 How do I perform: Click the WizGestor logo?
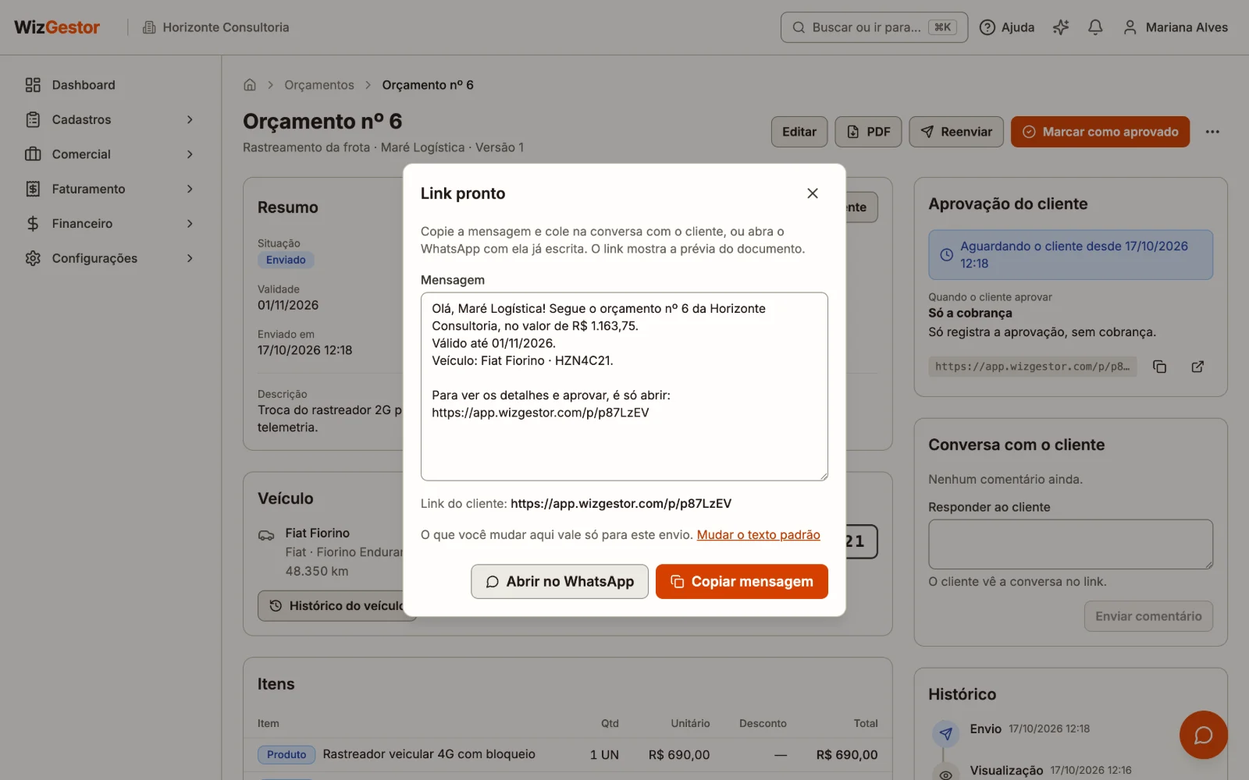pyautogui.click(x=57, y=27)
